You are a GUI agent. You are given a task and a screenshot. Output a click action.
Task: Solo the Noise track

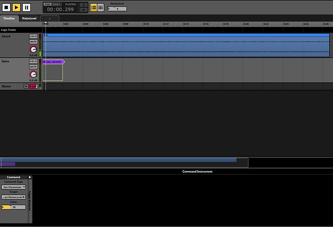click(33, 62)
